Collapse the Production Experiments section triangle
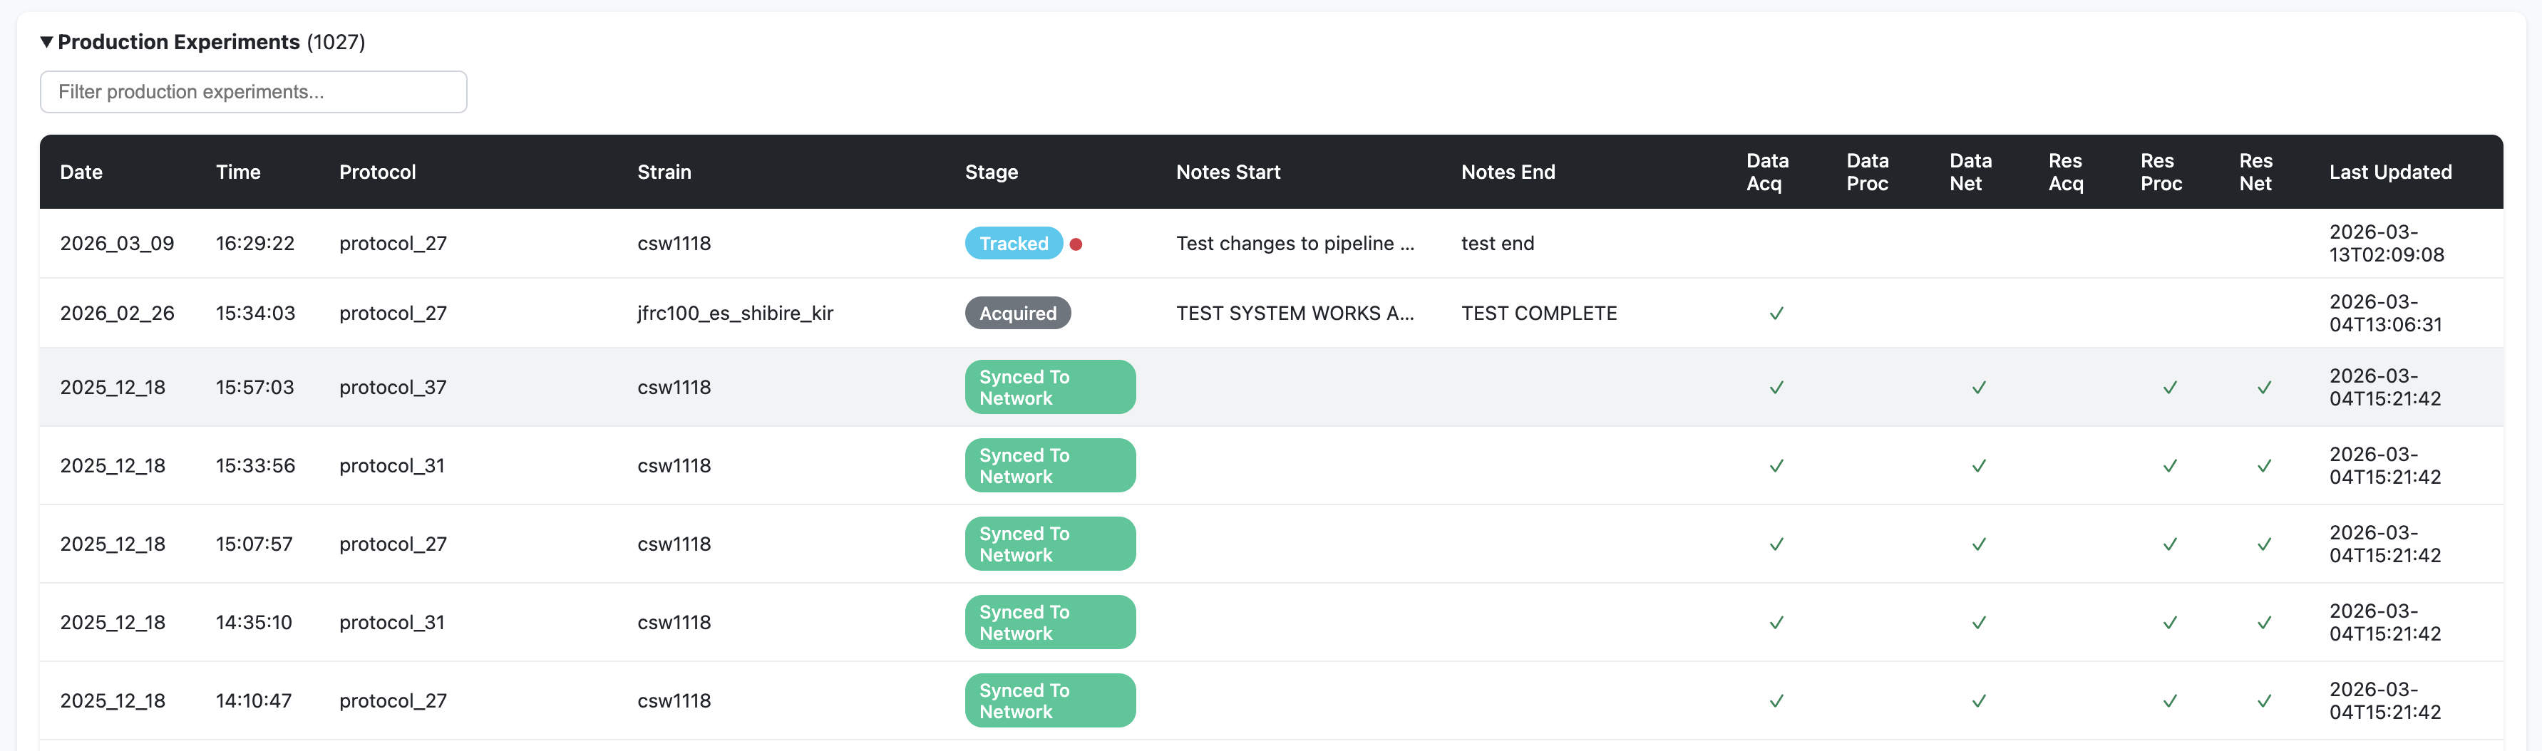Viewport: 2542px width, 751px height. pos(46,43)
